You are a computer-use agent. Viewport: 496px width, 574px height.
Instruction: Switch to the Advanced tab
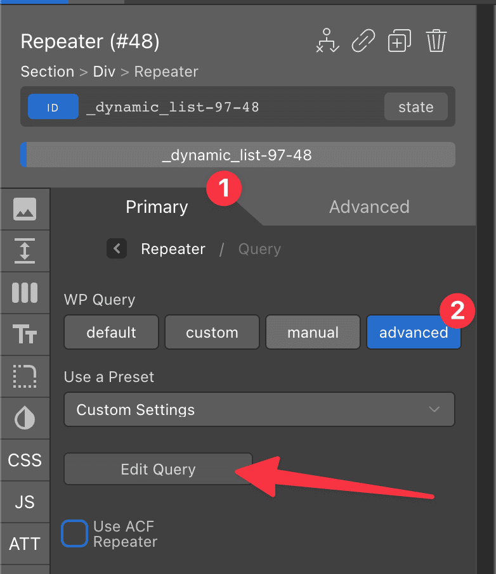(x=369, y=207)
